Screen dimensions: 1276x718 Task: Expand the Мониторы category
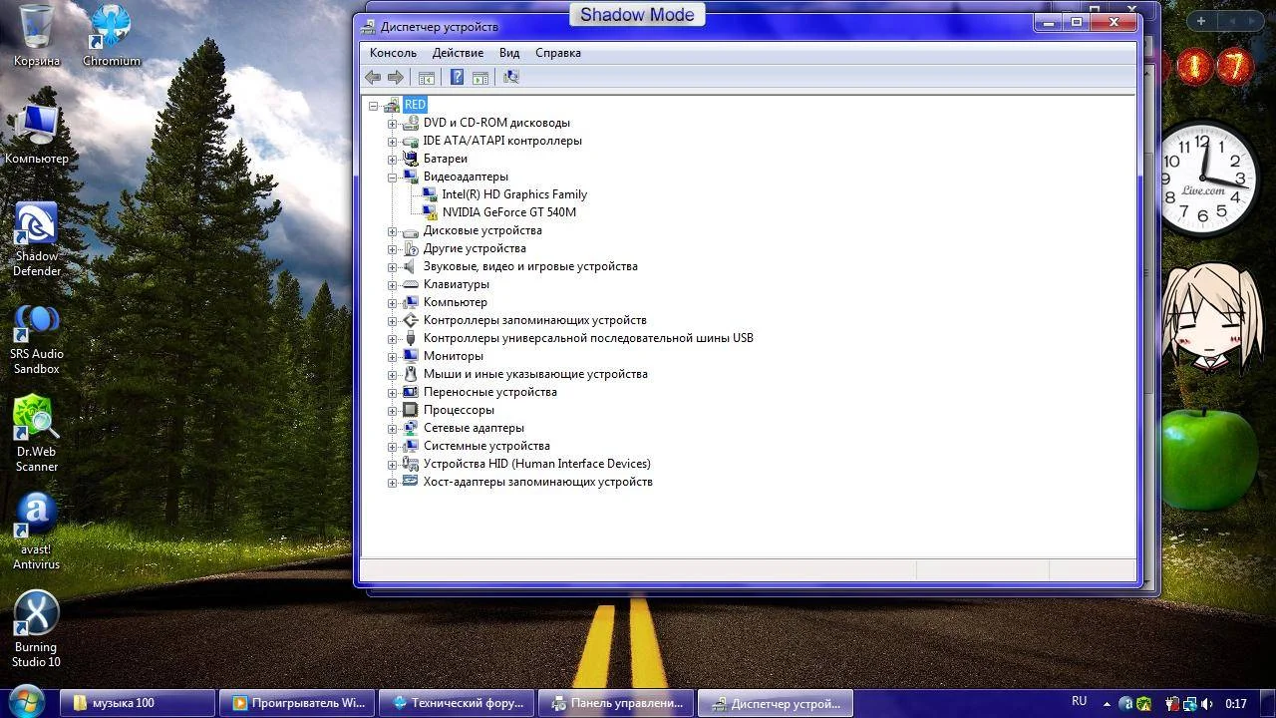click(x=393, y=357)
